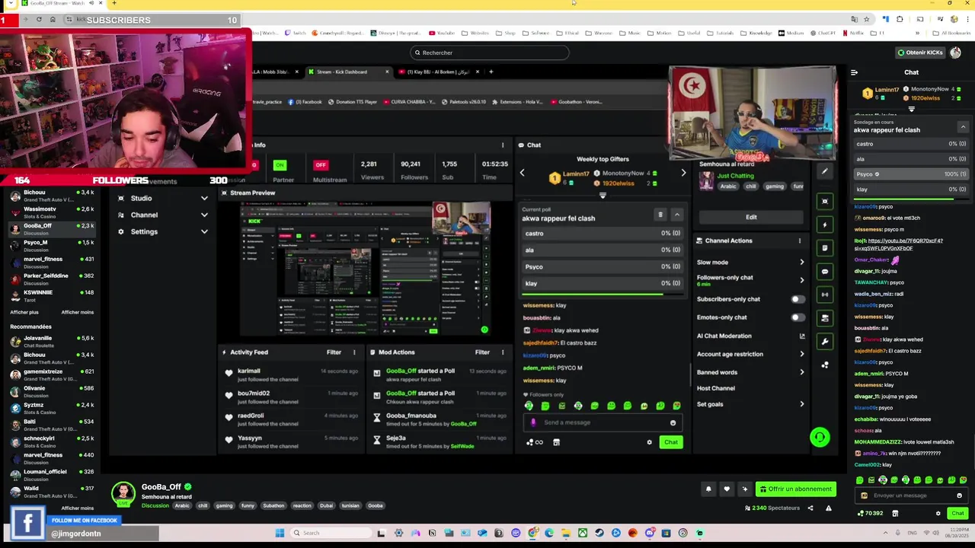The image size is (975, 548).
Task: Click the dashboard Send a message field
Action: (602, 422)
